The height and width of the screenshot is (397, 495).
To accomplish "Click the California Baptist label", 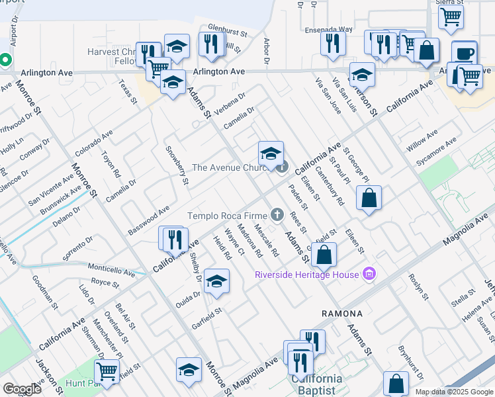I will click(x=316, y=384).
